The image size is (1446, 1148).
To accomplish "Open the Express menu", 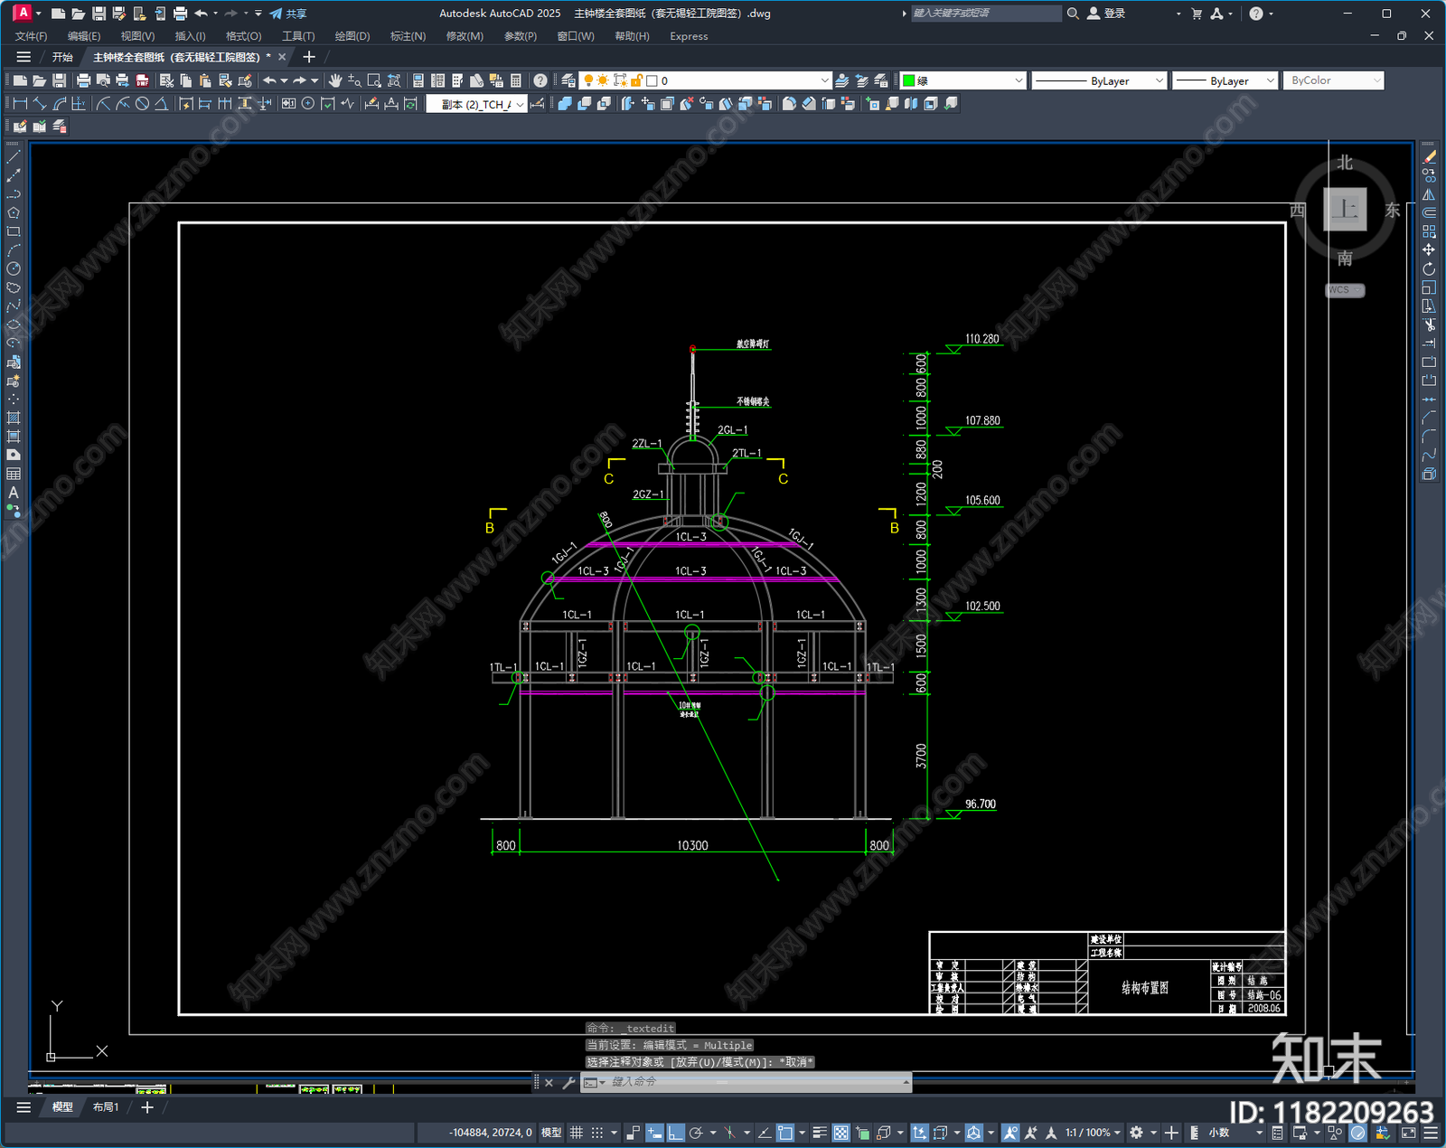I will coord(689,36).
